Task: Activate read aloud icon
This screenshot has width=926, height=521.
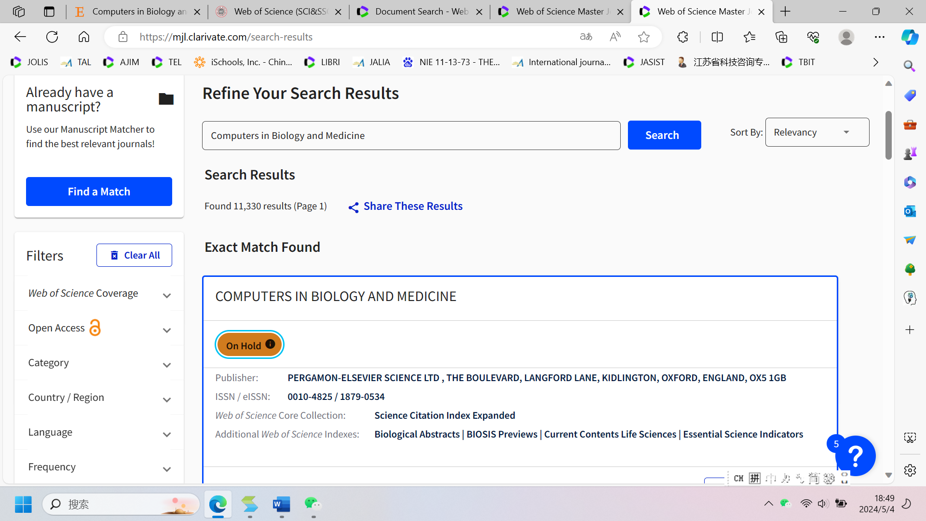Action: [x=615, y=37]
